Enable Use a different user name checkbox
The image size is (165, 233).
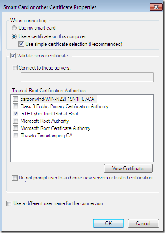pos(9,203)
